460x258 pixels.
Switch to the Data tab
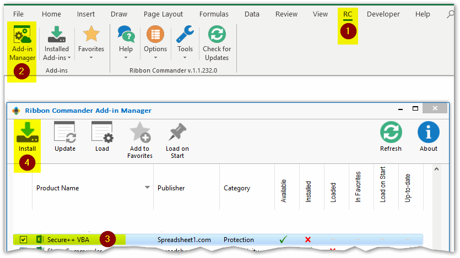point(252,14)
